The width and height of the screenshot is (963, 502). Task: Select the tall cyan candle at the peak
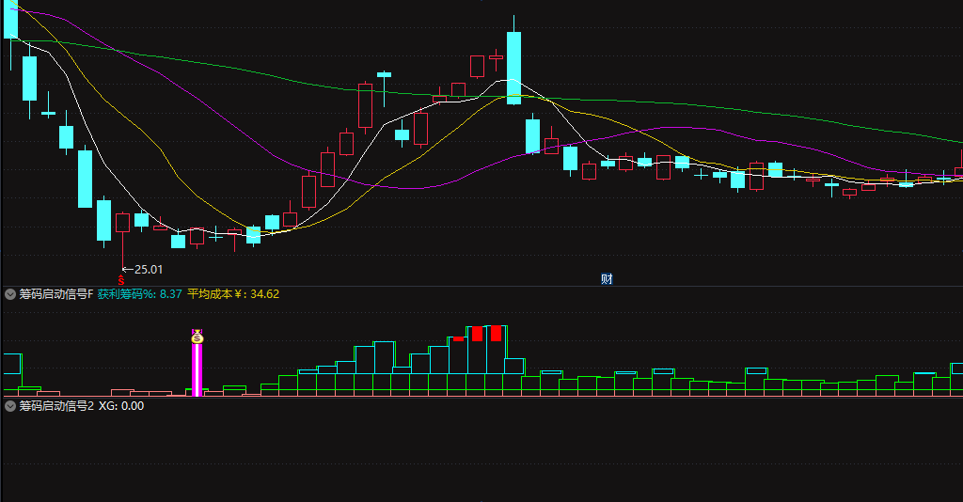(514, 68)
